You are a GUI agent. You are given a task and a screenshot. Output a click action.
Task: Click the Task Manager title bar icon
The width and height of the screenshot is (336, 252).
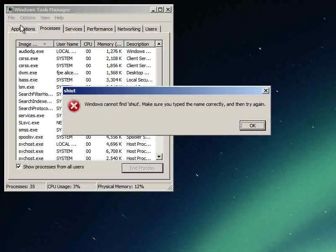[10, 9]
